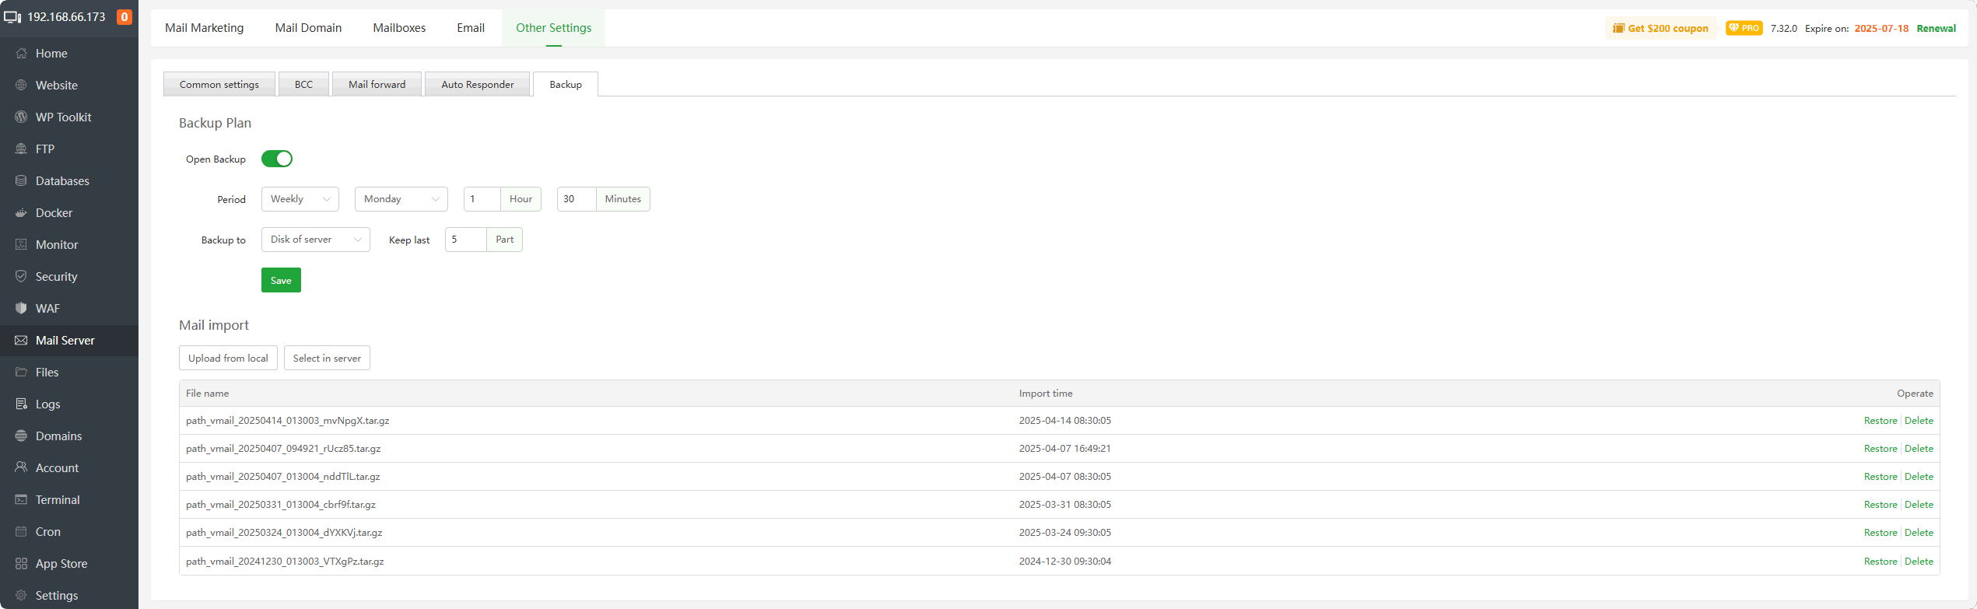Click the Renewal link

pos(1936,28)
